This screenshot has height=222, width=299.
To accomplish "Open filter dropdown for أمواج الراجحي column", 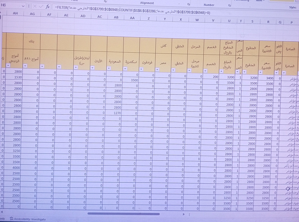I will click(8, 66).
